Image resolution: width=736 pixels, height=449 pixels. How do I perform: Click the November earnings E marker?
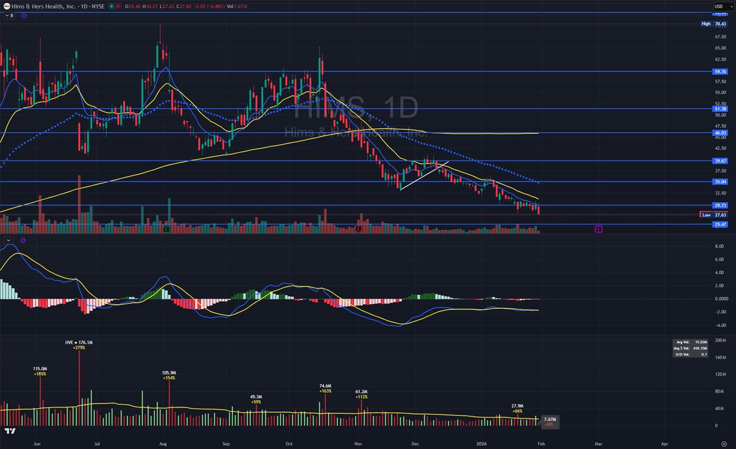click(x=359, y=228)
